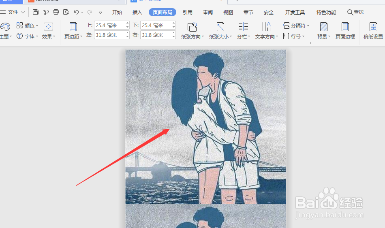Open the 效果 effects dropdown

click(x=48, y=31)
